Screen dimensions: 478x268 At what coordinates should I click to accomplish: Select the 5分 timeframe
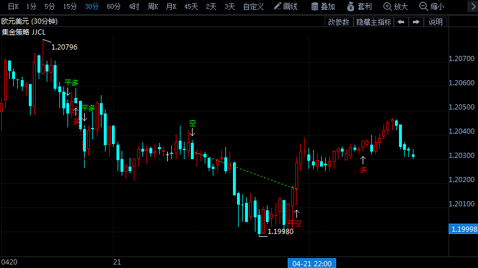(x=50, y=6)
